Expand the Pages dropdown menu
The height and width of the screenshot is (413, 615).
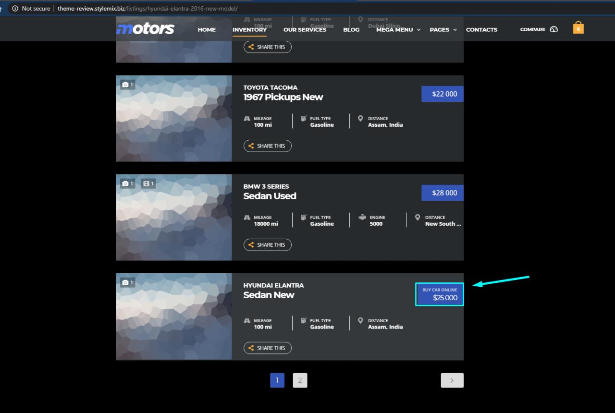(443, 29)
